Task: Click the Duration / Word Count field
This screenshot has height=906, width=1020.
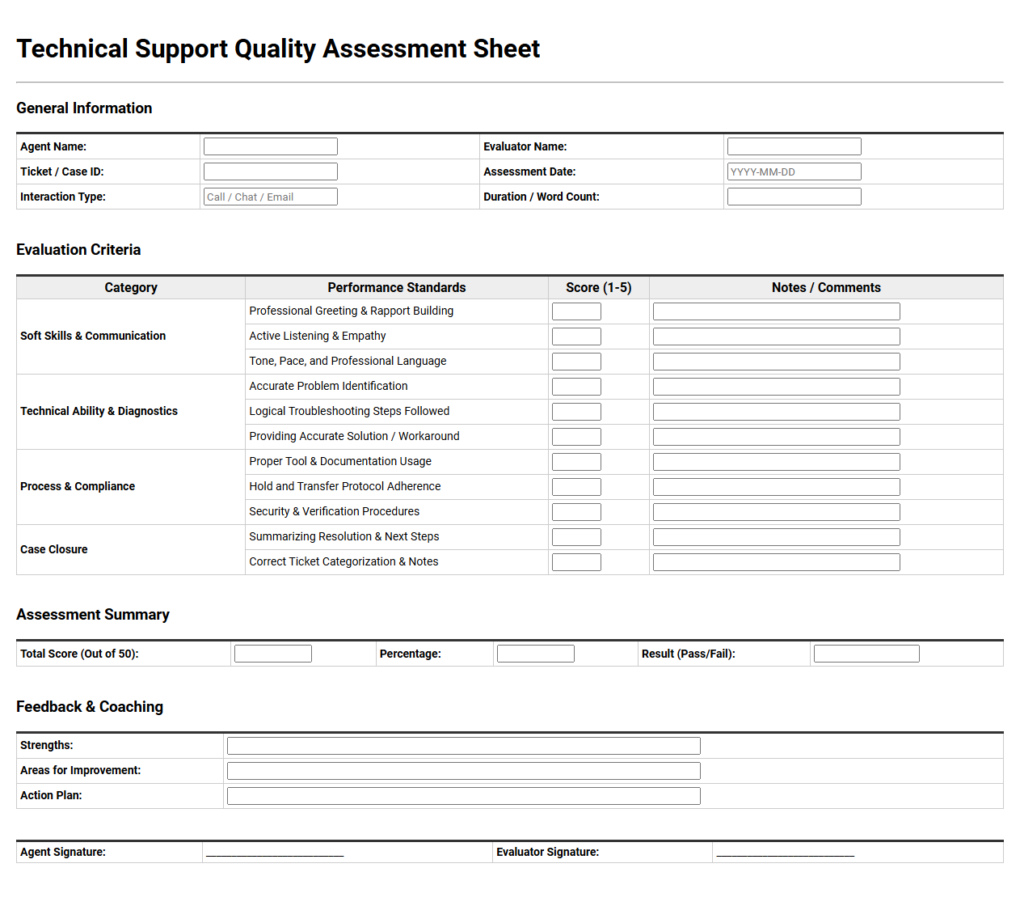Action: click(x=795, y=197)
